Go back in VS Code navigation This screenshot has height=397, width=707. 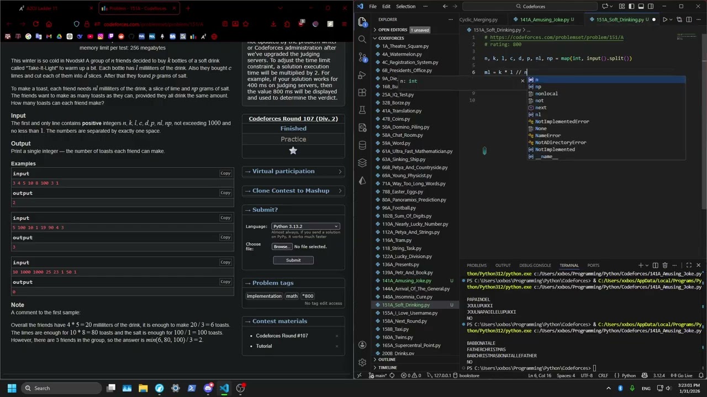tap(445, 6)
